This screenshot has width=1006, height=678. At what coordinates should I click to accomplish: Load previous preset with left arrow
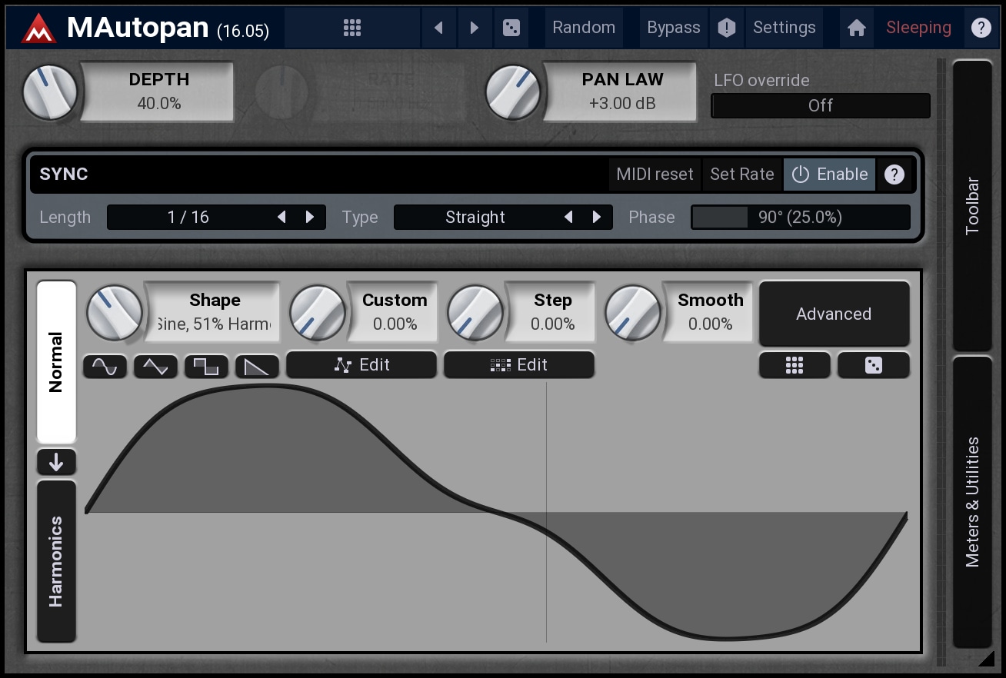(x=438, y=28)
